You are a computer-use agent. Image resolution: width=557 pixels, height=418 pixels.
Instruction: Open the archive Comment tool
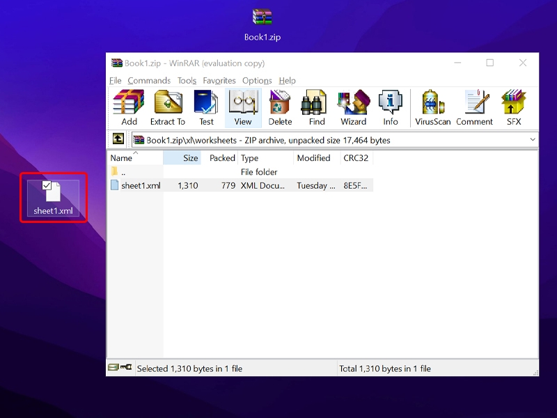click(x=474, y=108)
